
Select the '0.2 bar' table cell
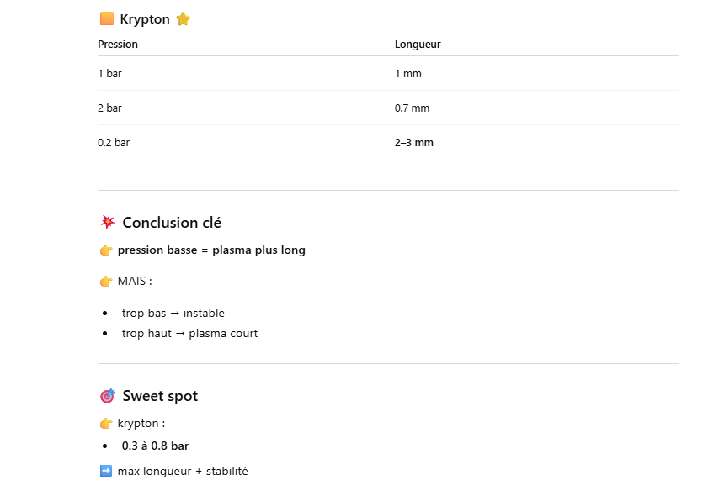click(114, 143)
